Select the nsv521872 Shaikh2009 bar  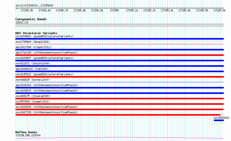pos(119,66)
